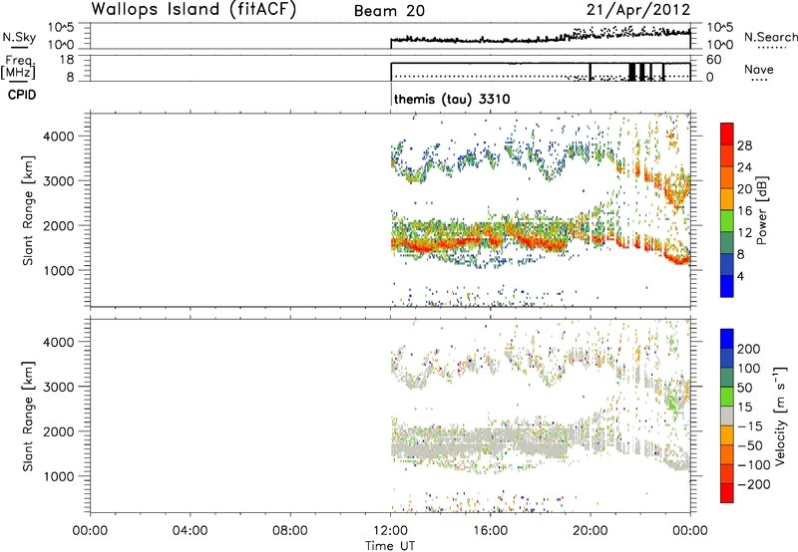Click the 'CPID' label
Viewport: 798px width, 552px height.
coord(21,95)
